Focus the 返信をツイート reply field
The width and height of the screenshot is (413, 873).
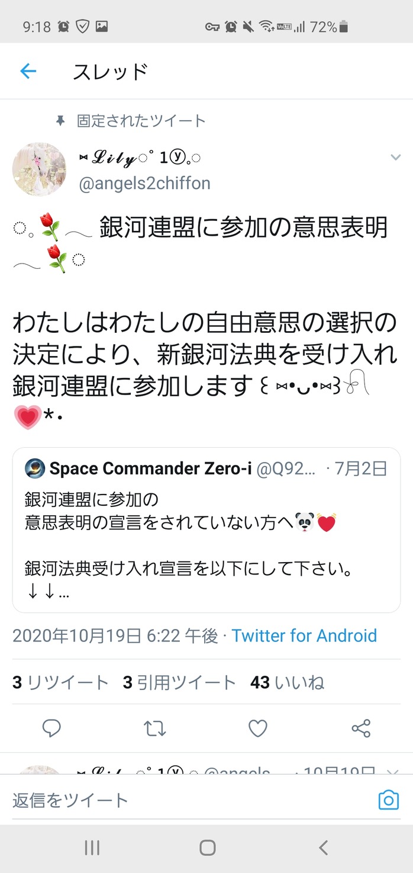click(x=189, y=801)
